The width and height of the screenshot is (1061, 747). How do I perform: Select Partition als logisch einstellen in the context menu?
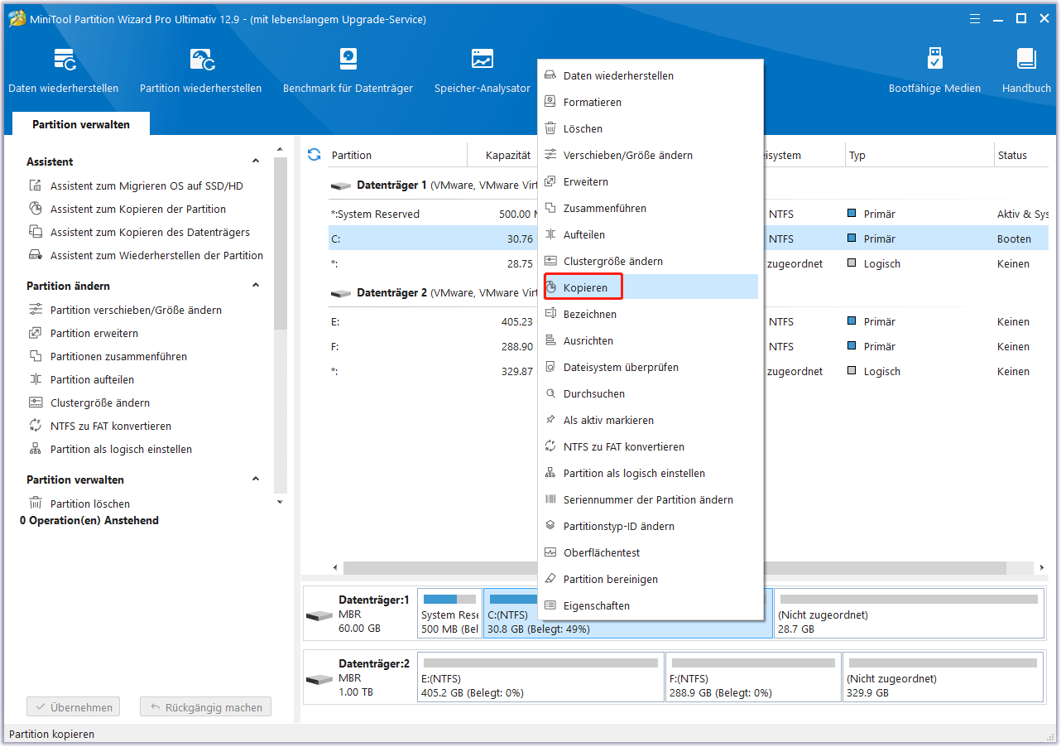(x=650, y=474)
